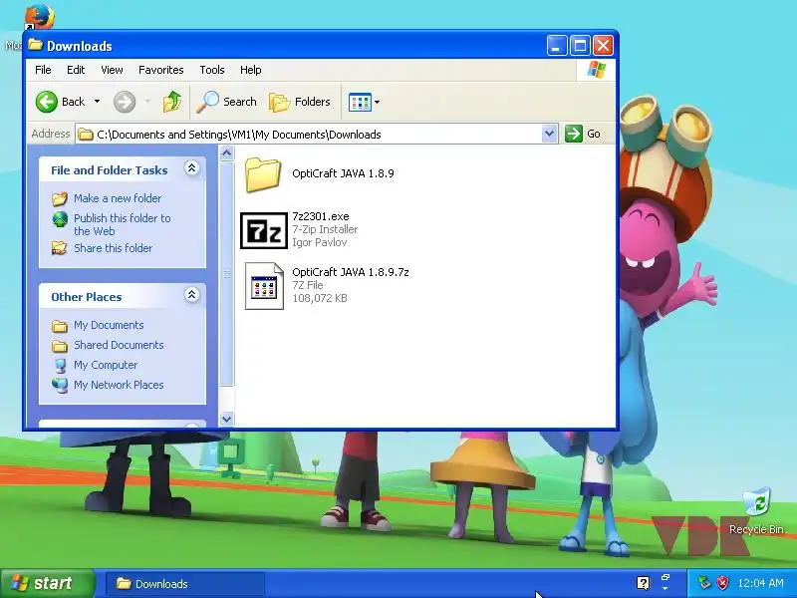This screenshot has width=797, height=598.
Task: Click the Forward arrow icon
Action: click(x=124, y=102)
